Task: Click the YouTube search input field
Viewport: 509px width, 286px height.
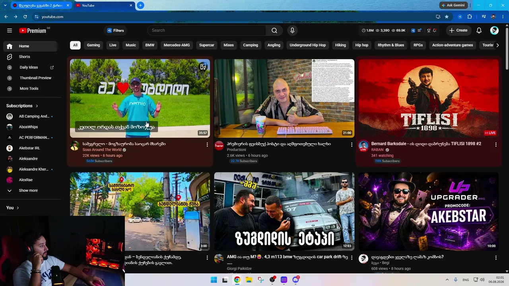Action: coord(207,31)
